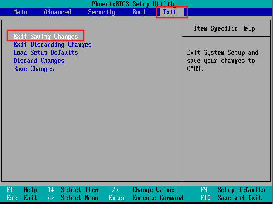Screen dimensions: 273x204
Task: Open the Main menu tab
Action: 20,12
